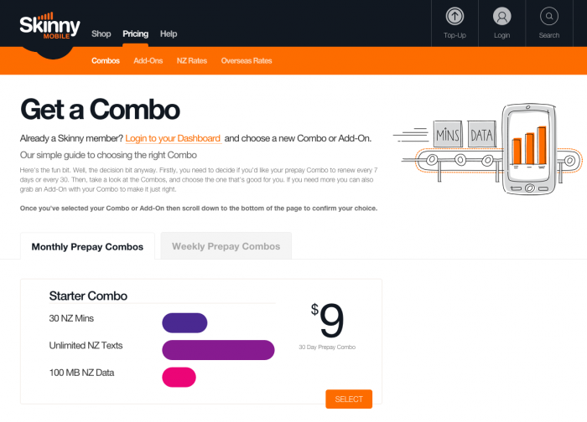Click the Starter Combo title

pyautogui.click(x=88, y=296)
